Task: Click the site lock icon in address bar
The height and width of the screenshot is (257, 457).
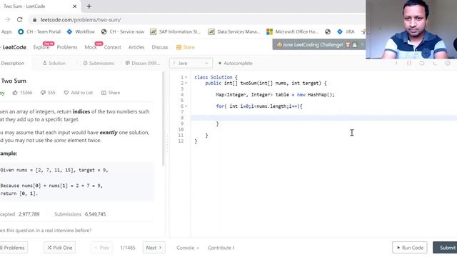Action: click(35, 20)
